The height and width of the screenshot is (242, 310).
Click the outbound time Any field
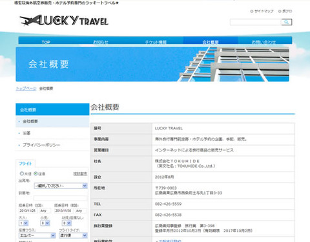(x=45, y=210)
